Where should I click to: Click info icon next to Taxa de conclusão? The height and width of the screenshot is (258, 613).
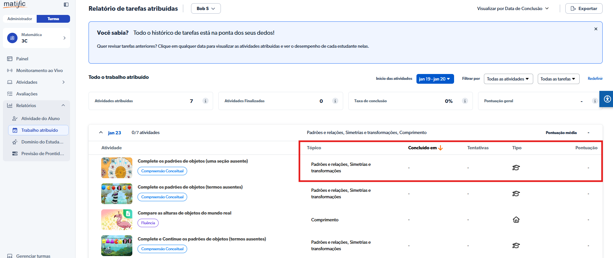point(465,101)
